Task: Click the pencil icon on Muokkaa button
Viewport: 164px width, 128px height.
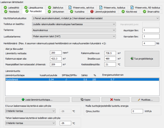Action: [x=139, y=100]
